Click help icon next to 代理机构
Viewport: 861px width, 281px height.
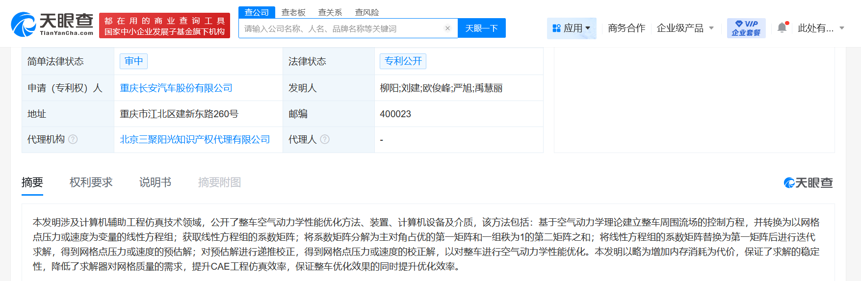[73, 139]
